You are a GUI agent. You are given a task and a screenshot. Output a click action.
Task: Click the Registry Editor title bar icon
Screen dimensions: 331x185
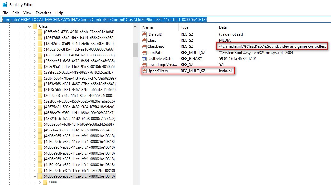[x=4, y=5]
